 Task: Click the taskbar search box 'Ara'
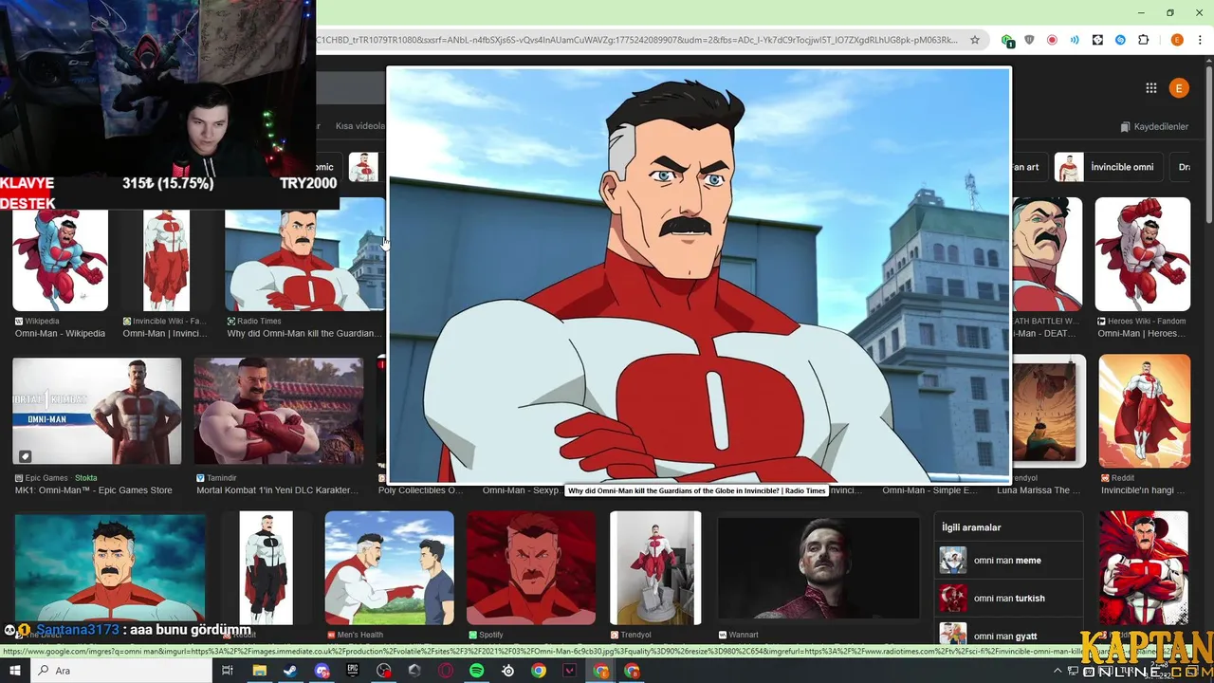click(123, 671)
